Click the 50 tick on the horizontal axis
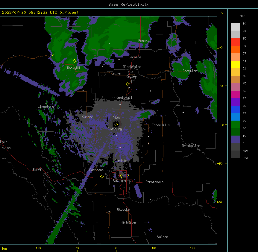Viewport: 258px width, 252px height. (154, 248)
